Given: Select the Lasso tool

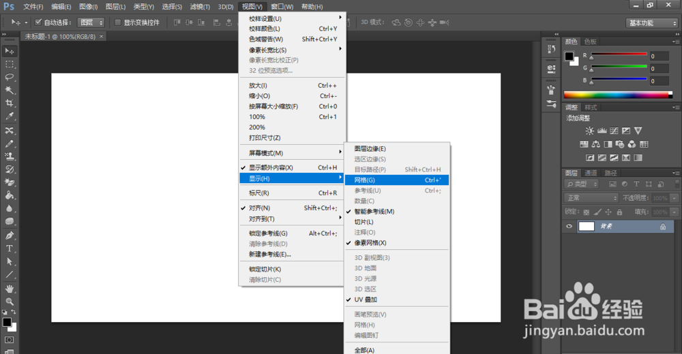Looking at the screenshot, I should click(9, 78).
